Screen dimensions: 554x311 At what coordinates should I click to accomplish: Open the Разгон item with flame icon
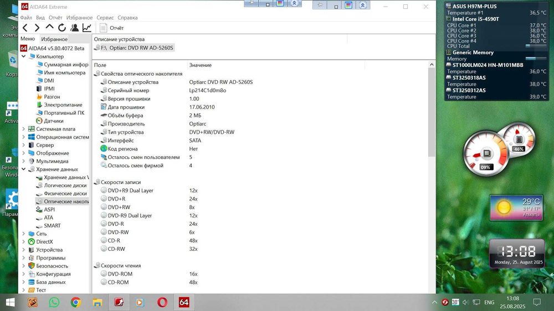coord(48,97)
